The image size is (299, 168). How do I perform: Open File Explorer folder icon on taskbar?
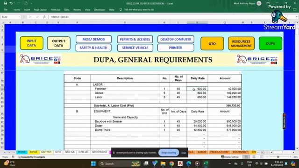pyautogui.click(x=163, y=164)
